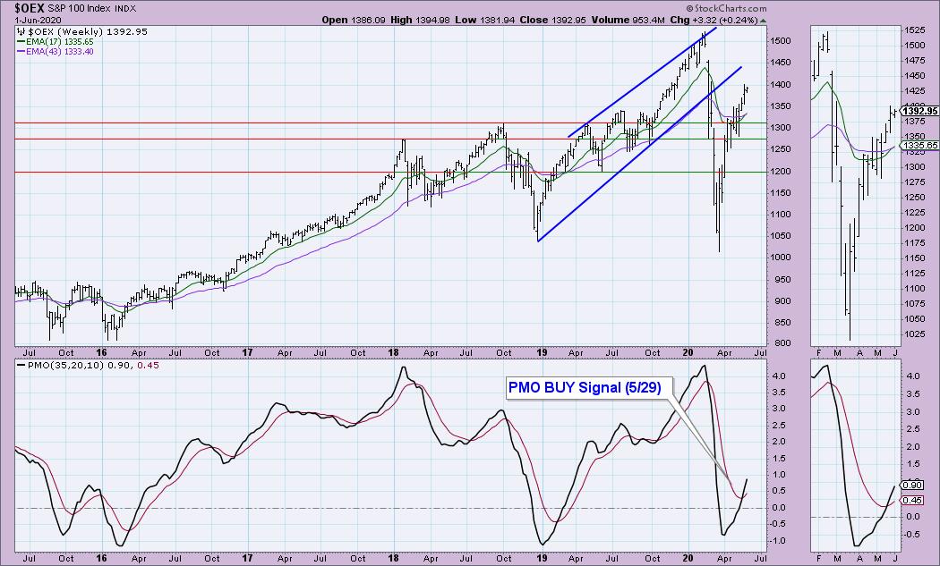
Task: Select the 1-Jun-2020 chart date
Action: 36,20
